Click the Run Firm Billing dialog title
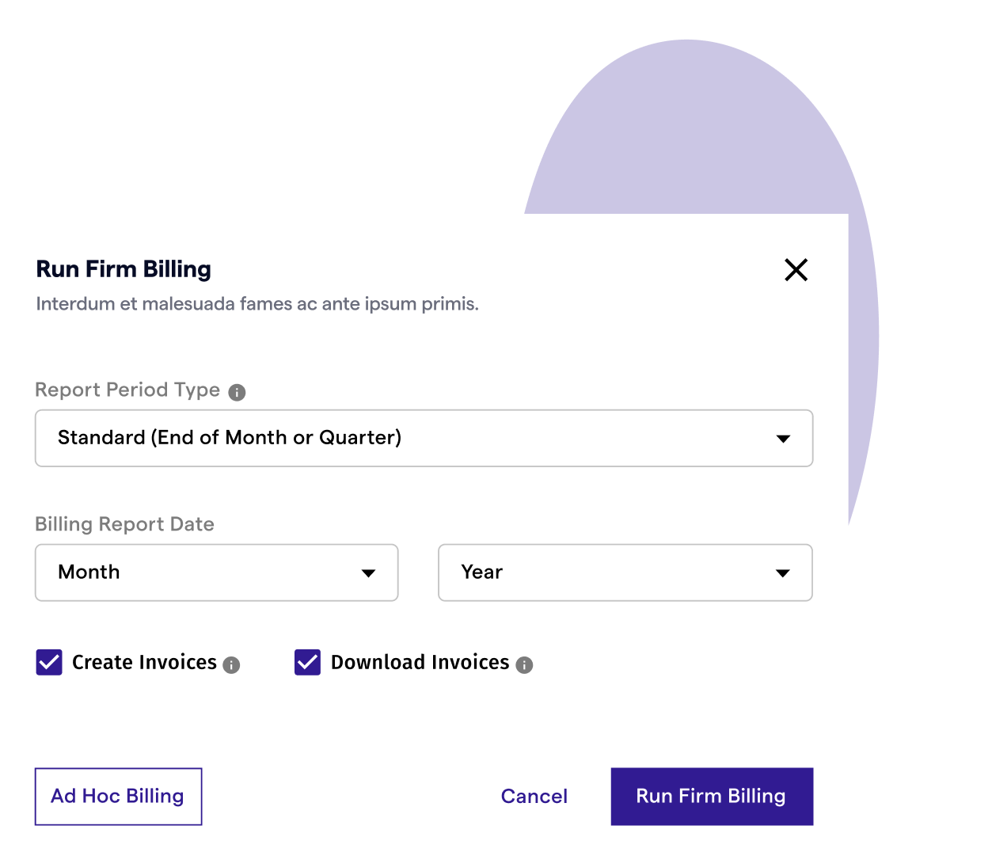 point(124,269)
